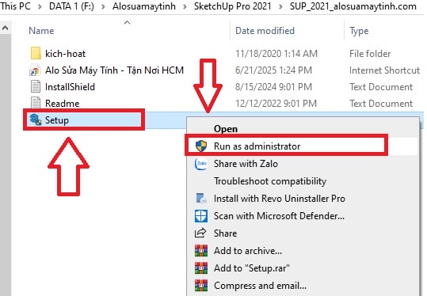Viewport: 427px width, 296px height.
Task: Navigate to This PC in the breadcrumb
Action: pyautogui.click(x=16, y=6)
